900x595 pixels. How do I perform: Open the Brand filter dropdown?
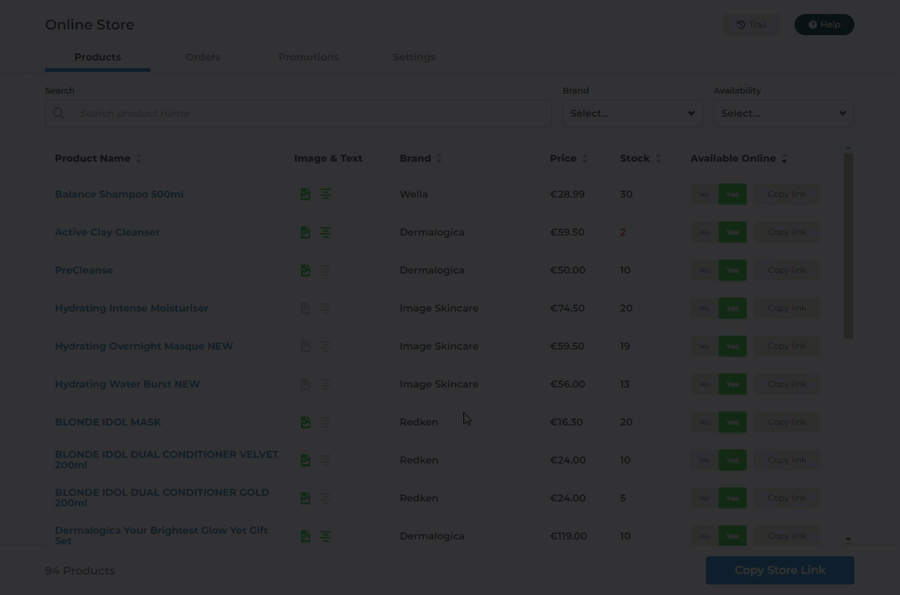click(632, 113)
